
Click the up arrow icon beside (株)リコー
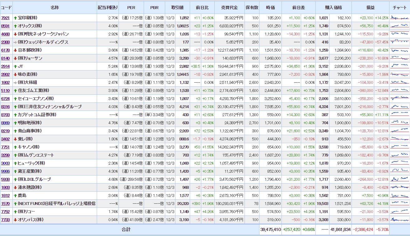pos(15,211)
